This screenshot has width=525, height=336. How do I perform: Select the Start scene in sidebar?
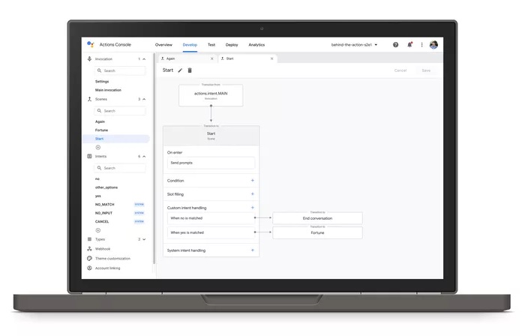coord(116,139)
